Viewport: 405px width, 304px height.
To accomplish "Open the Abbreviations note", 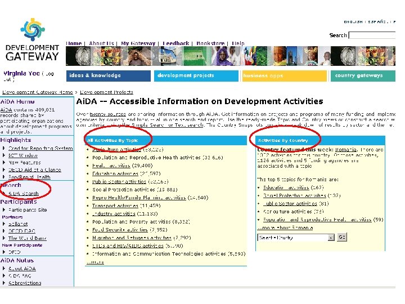I will (x=25, y=283).
